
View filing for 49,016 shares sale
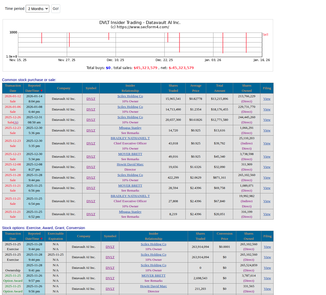(267, 157)
